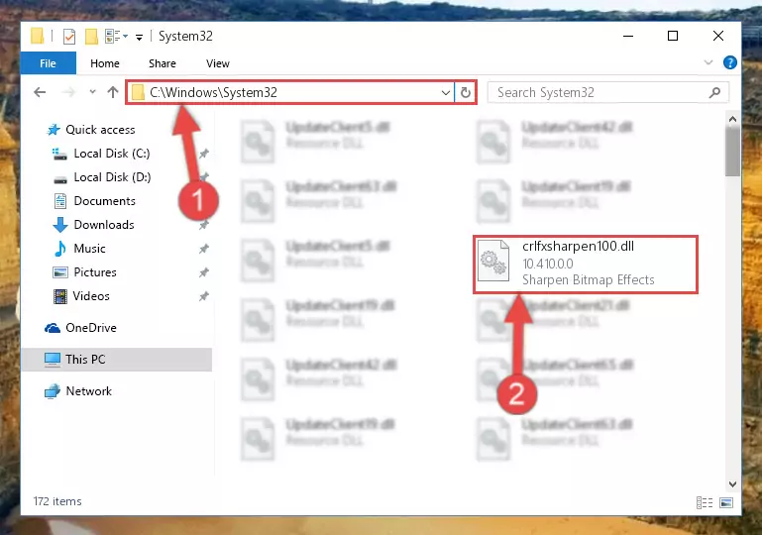Screen dimensions: 762x535
Task: Click the vertical scrollbar thumb
Action: [x=732, y=152]
